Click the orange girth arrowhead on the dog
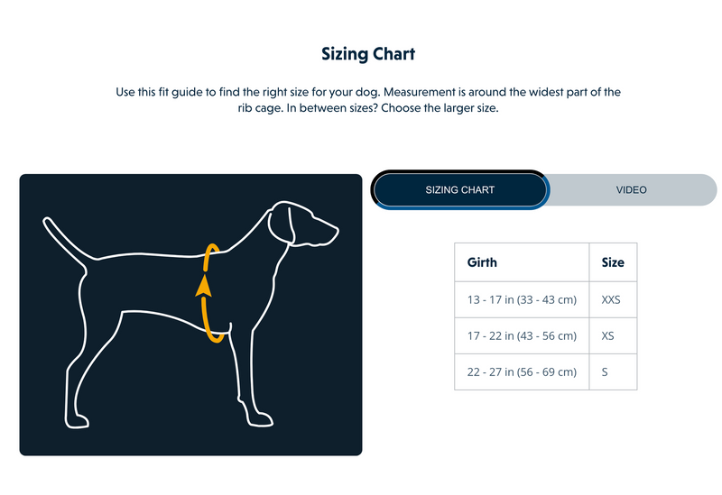This screenshot has width=722, height=495. click(204, 287)
